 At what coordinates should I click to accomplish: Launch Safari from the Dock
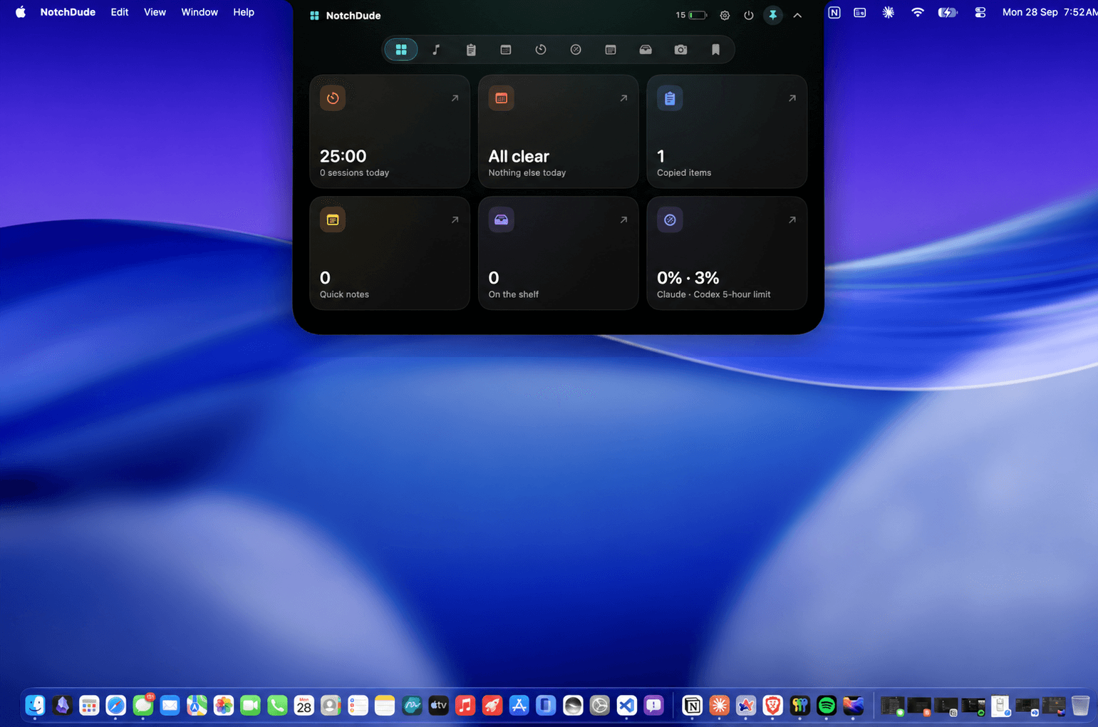pos(116,706)
